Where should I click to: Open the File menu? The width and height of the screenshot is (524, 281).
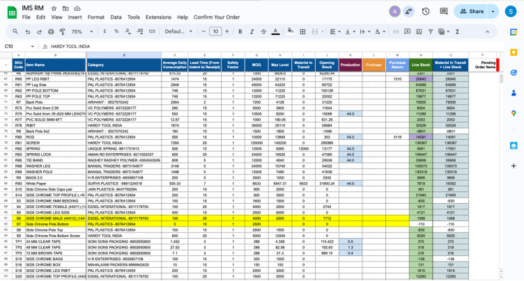click(26, 17)
